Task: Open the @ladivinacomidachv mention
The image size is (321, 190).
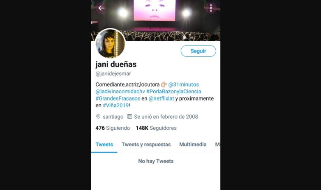Action: 120,92
